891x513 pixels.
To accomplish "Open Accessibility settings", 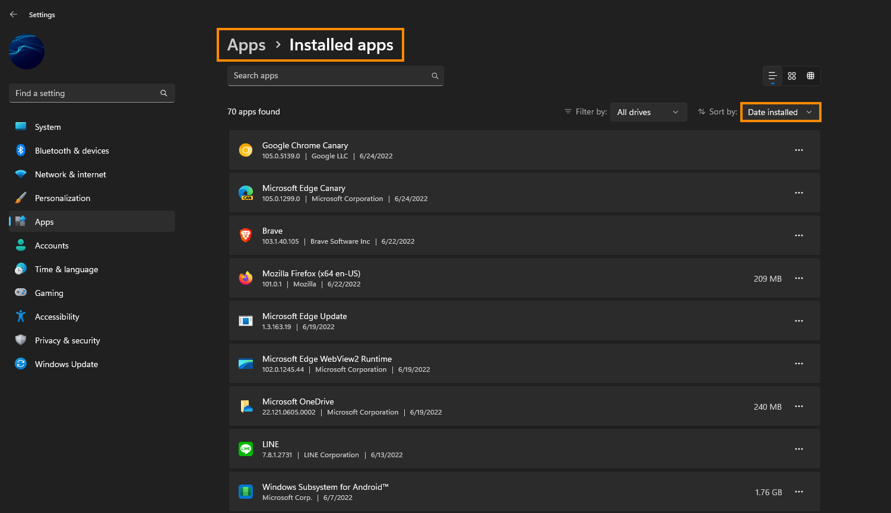I will [x=92, y=317].
